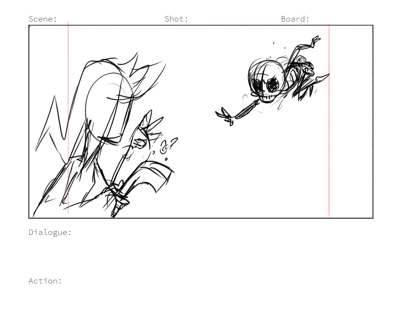The height and width of the screenshot is (319, 401).
Task: Click the "Action:" label
Action: click(45, 281)
